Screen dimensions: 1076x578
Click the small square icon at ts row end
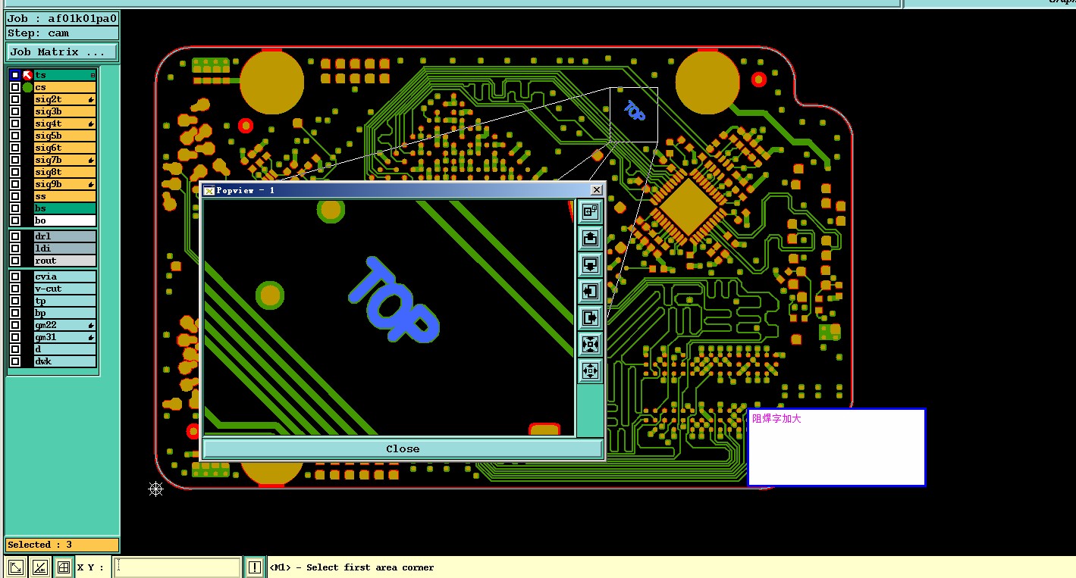coord(93,75)
